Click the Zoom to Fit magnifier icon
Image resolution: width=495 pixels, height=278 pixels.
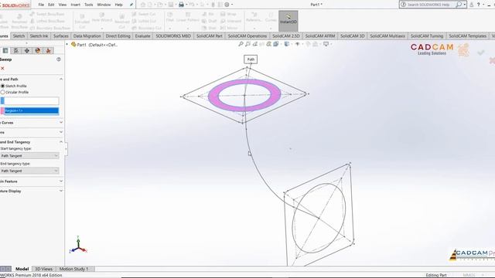241,44
